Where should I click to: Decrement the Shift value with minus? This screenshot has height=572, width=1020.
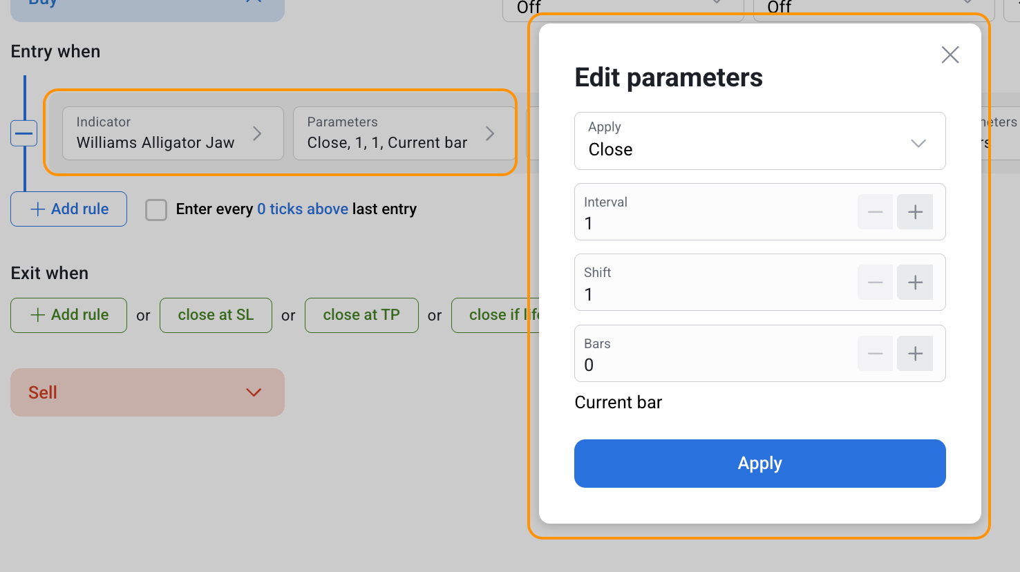pos(875,283)
